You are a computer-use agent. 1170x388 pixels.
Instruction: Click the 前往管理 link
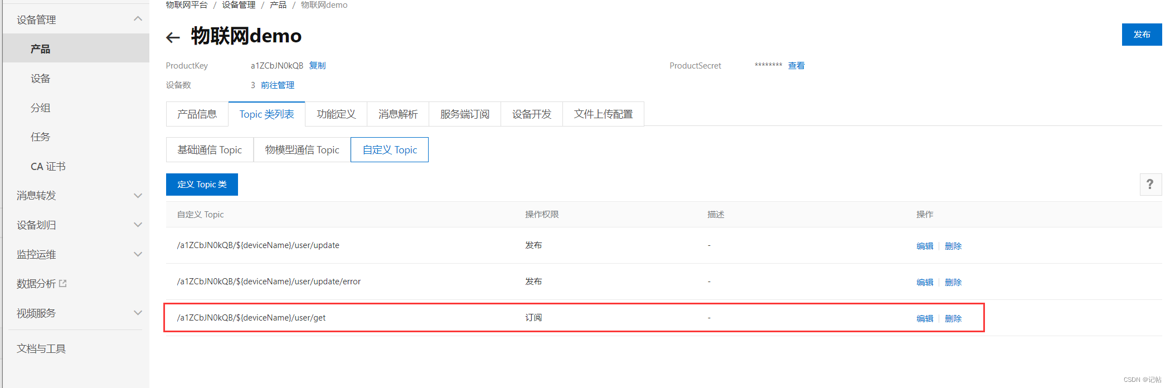[278, 85]
